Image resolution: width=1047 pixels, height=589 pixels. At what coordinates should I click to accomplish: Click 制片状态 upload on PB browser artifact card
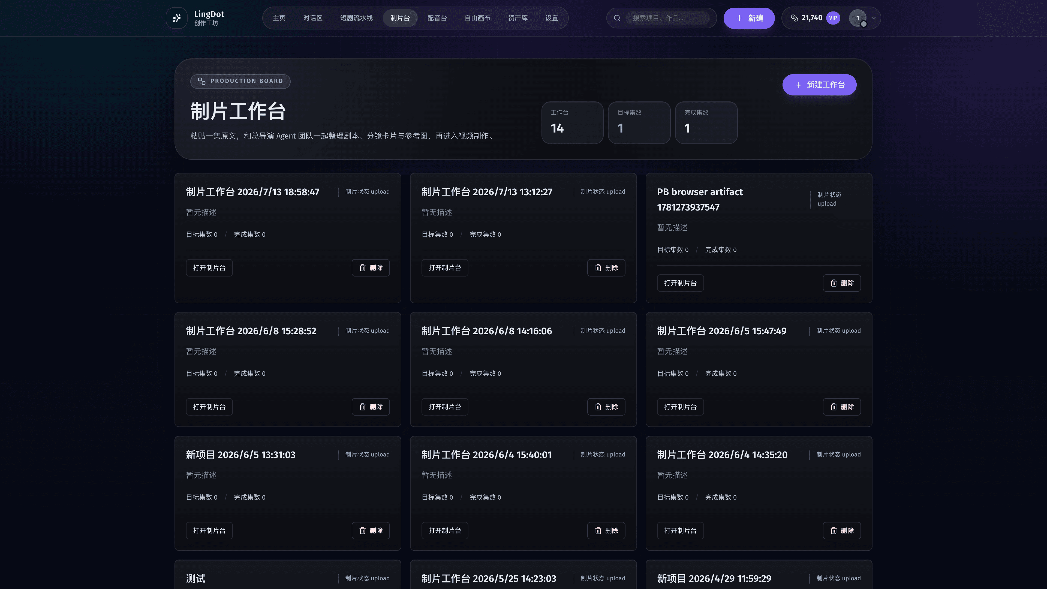(x=829, y=199)
